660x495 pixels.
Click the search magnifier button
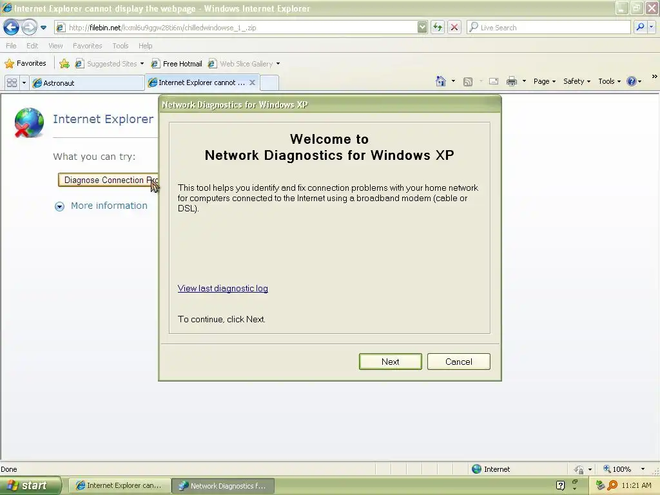click(640, 27)
